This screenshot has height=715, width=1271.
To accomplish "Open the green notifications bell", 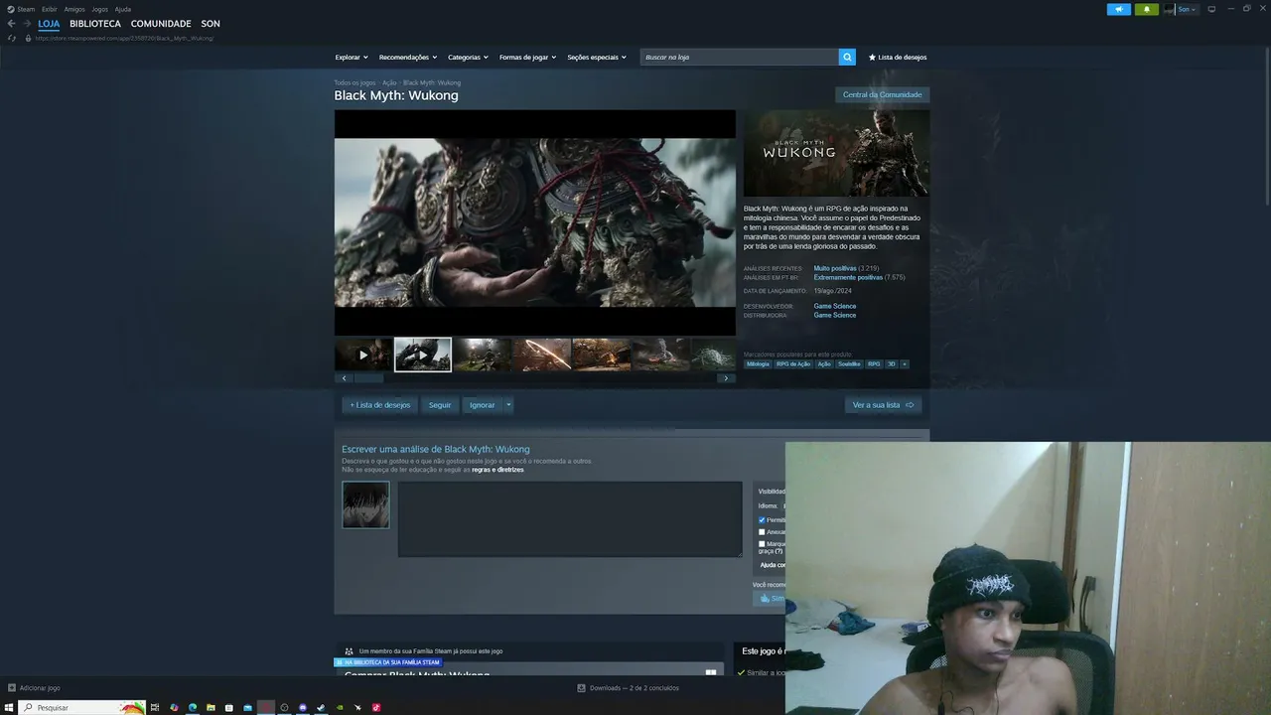I will pyautogui.click(x=1147, y=10).
